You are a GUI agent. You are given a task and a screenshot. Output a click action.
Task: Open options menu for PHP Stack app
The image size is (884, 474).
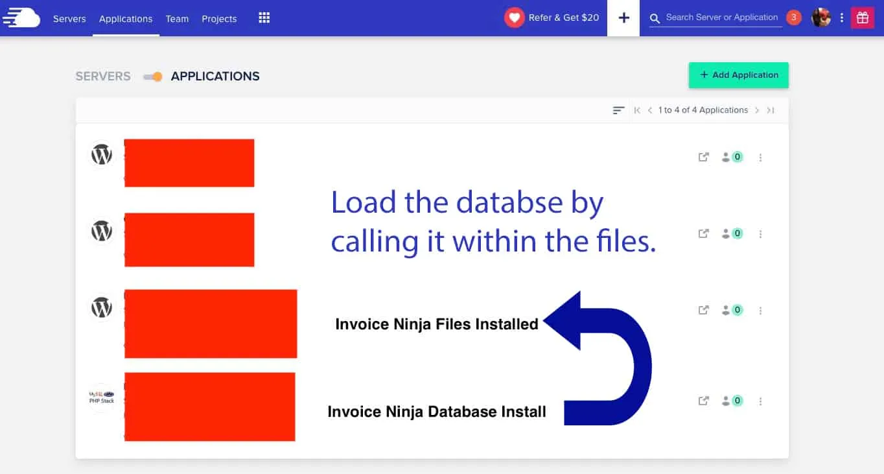pos(761,401)
